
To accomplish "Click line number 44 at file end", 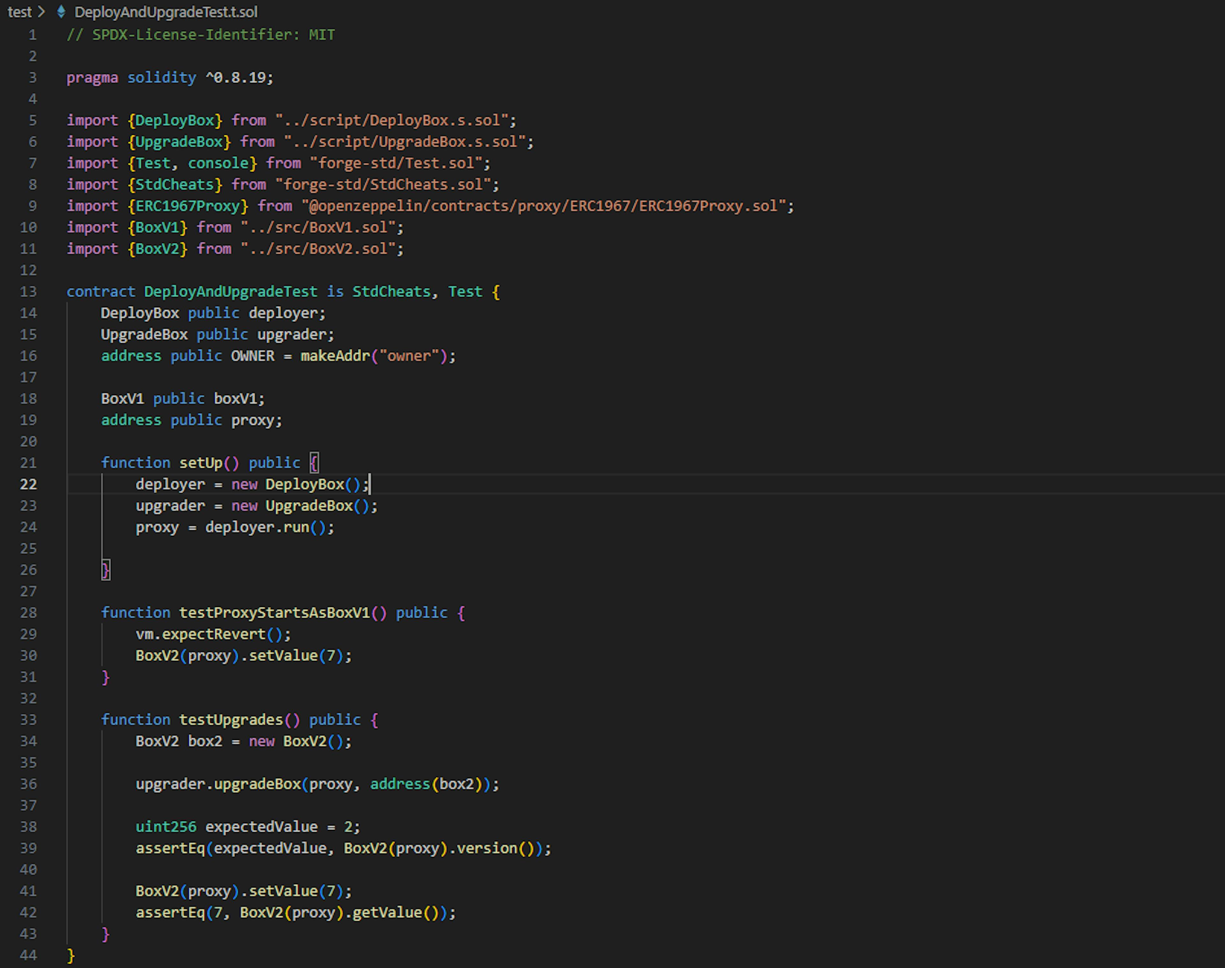I will point(28,955).
